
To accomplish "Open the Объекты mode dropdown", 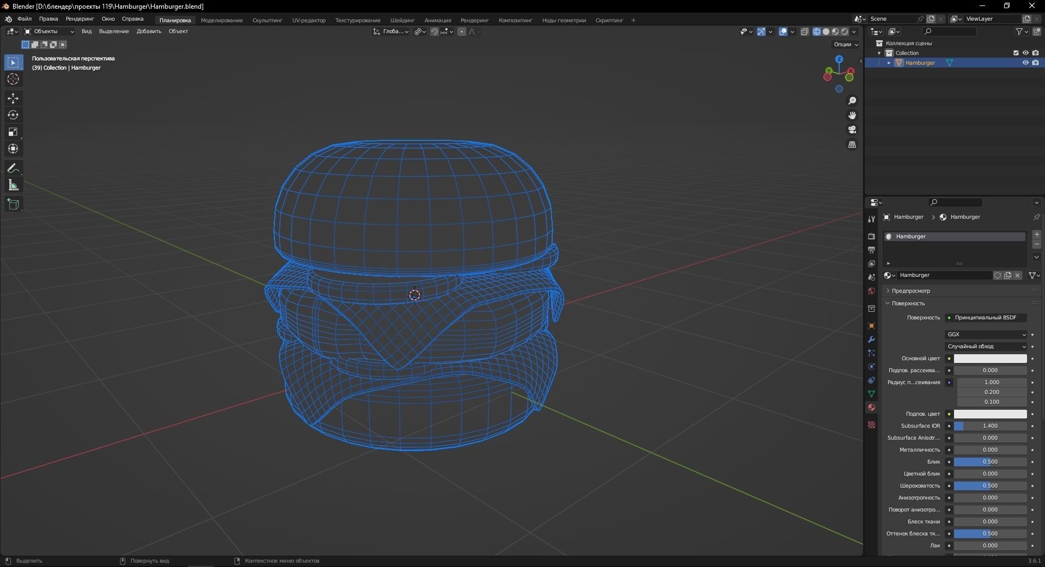I will coord(49,32).
